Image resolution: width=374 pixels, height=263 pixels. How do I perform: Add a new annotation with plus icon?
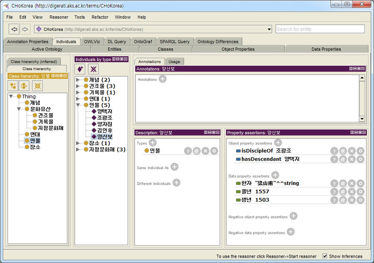point(162,79)
